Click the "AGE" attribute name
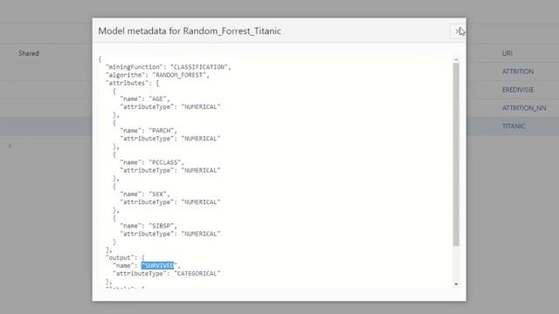Viewport: 559px width, 314px height. point(157,99)
